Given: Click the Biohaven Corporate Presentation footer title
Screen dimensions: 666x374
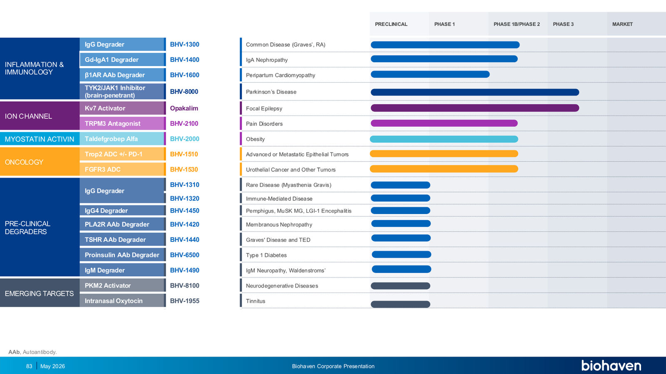Looking at the screenshot, I should pos(333,366).
